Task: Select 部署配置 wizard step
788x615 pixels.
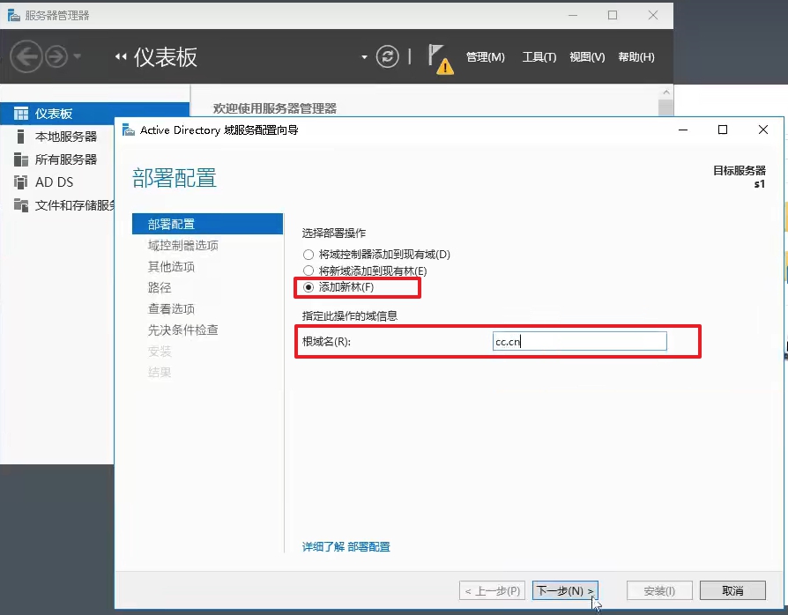Action: (x=207, y=224)
